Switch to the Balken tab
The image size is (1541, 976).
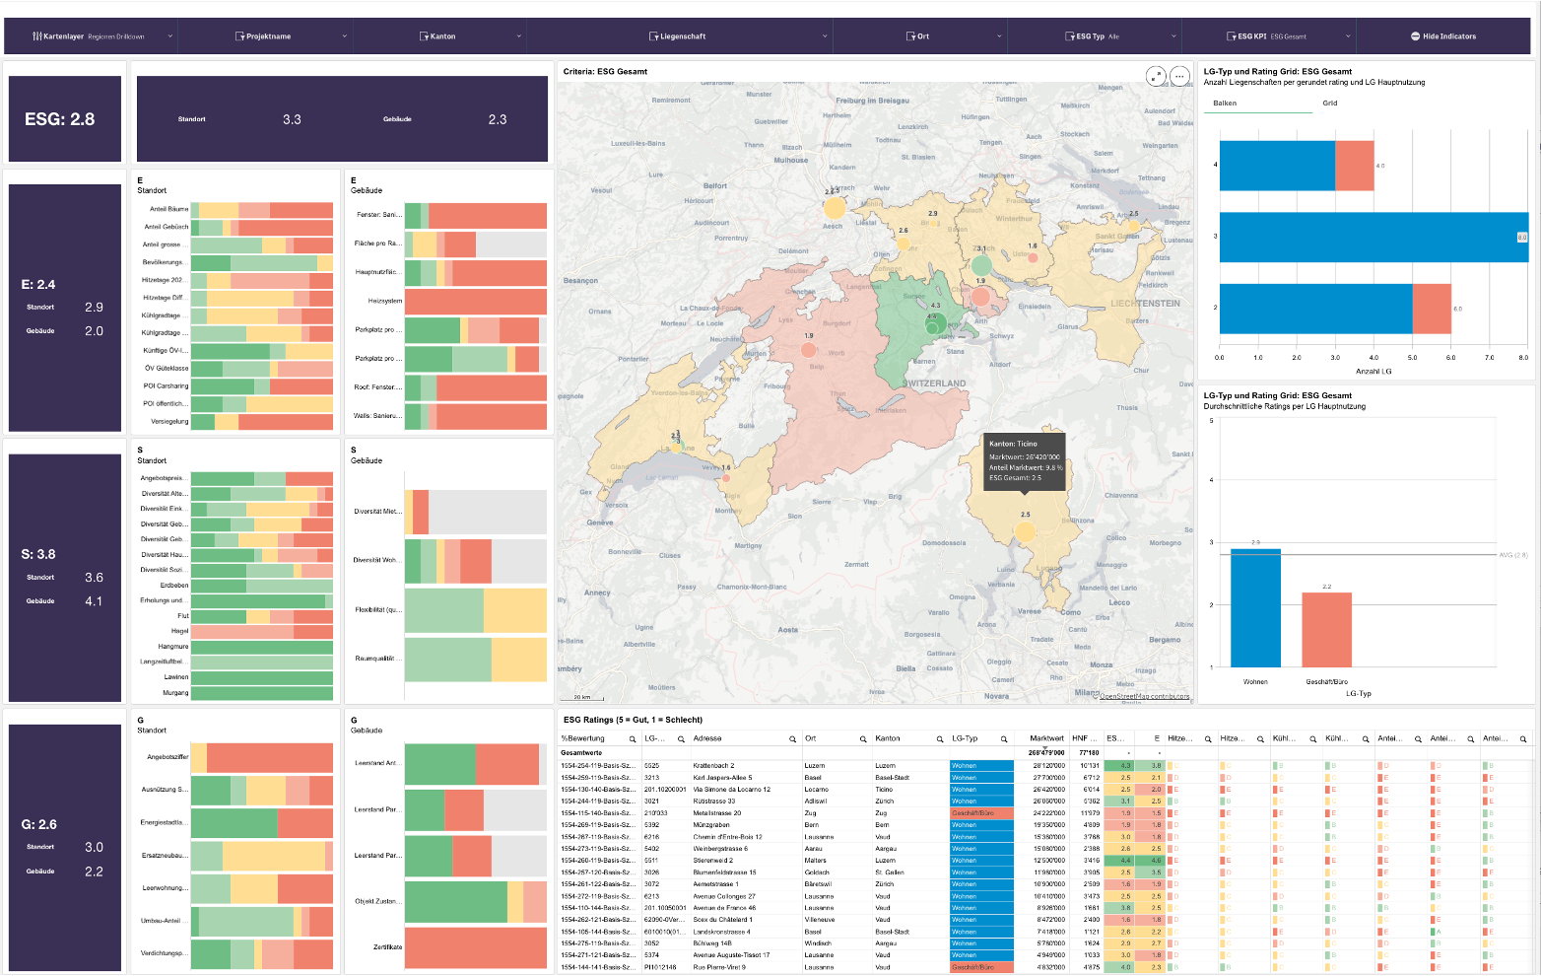point(1225,103)
